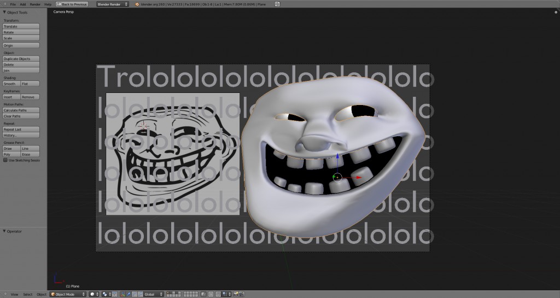Click the Blender logo splash icon
Viewport: 560px width, 298px height.
pos(137,4)
